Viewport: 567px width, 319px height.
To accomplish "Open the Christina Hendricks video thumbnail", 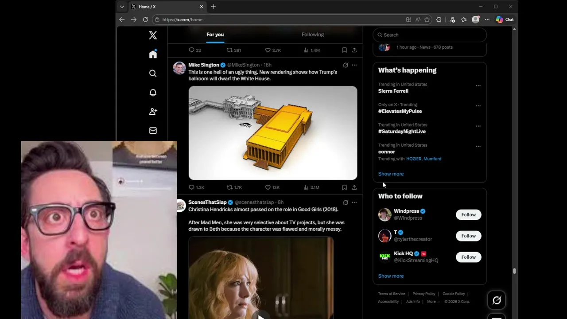I will click(261, 278).
